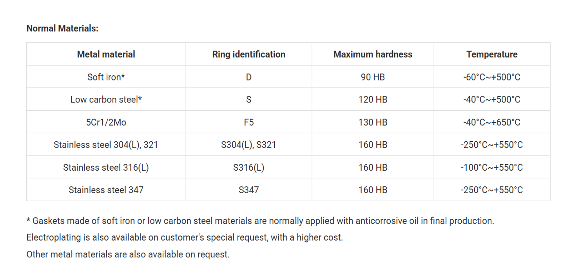Click the "Soft iron*" cell
The width and height of the screenshot is (571, 279).
106,77
